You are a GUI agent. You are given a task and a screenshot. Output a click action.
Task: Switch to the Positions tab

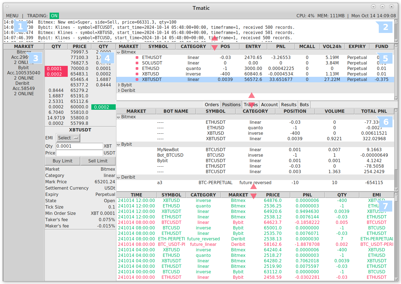[x=231, y=105]
